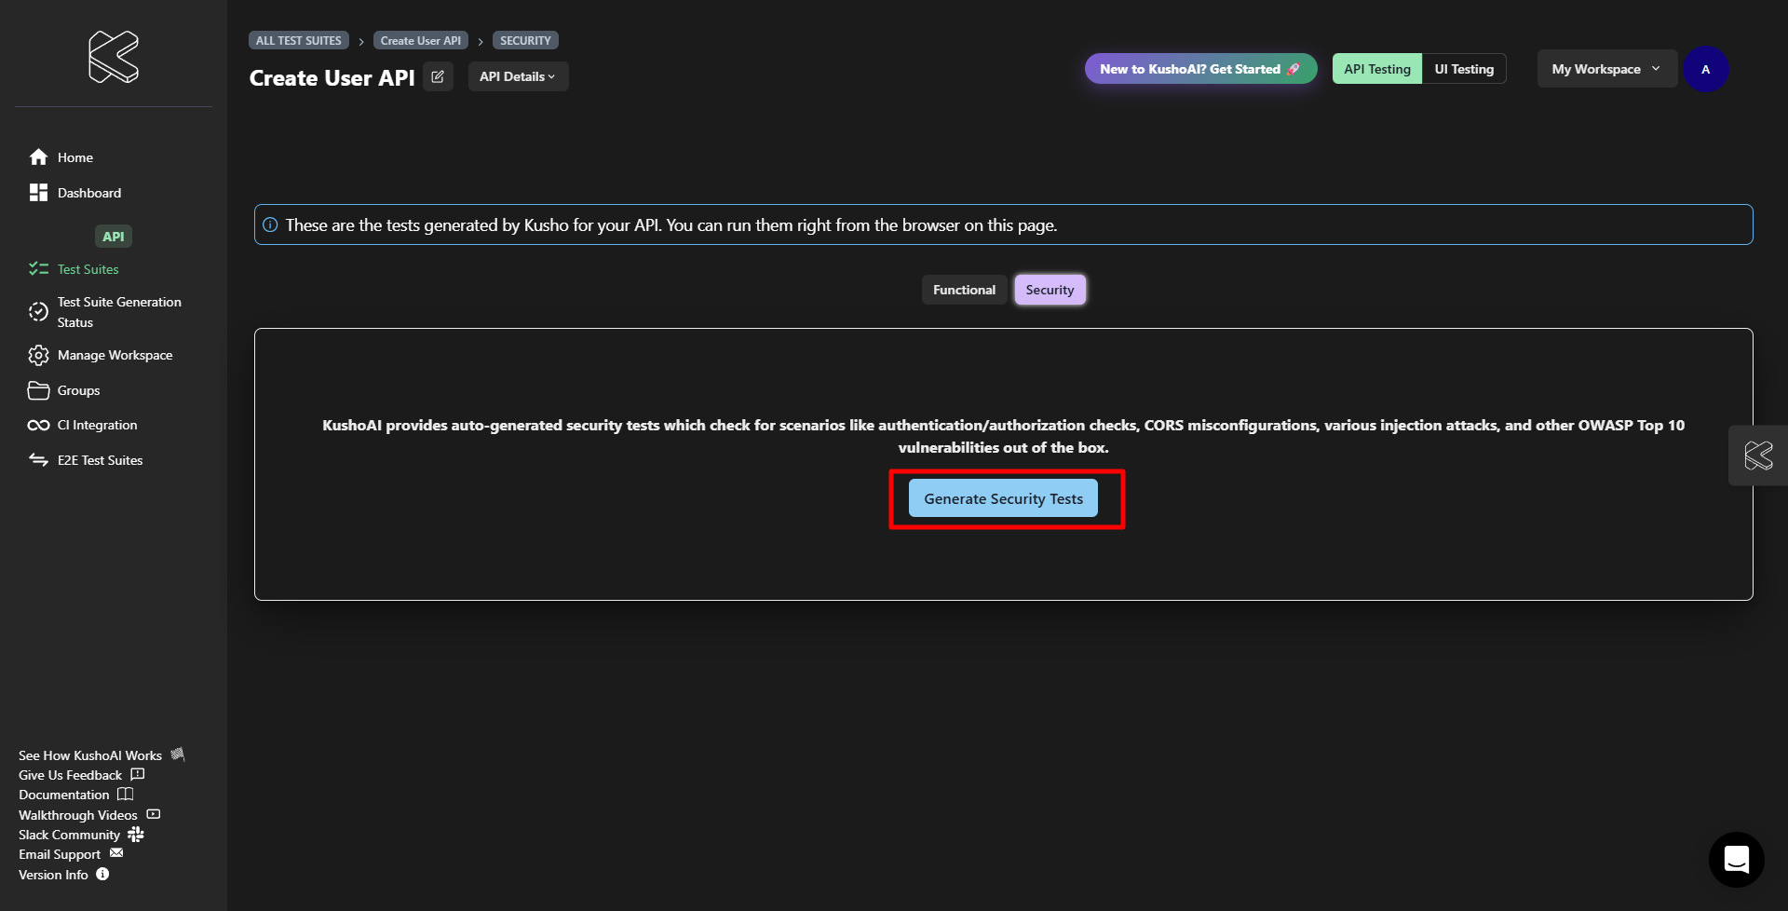The width and height of the screenshot is (1788, 911).
Task: Open CI Integration in sidebar
Action: (x=97, y=425)
